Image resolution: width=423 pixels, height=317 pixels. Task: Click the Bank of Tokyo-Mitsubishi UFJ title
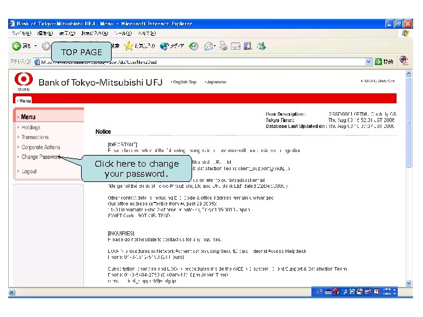(x=100, y=82)
